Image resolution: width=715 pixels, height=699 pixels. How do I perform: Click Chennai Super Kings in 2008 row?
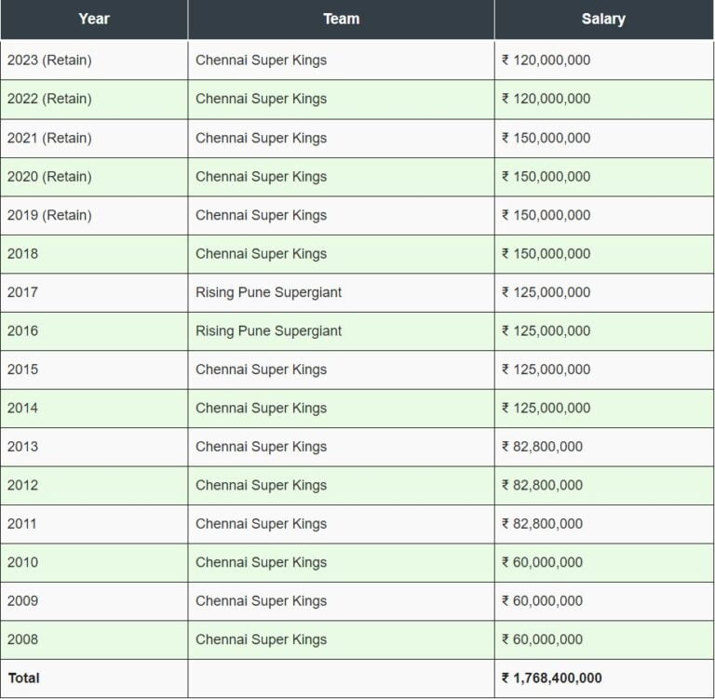[x=262, y=639]
